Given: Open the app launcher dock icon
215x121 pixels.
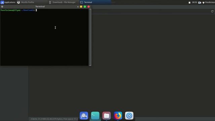Looking at the screenshot, I should [84, 116].
